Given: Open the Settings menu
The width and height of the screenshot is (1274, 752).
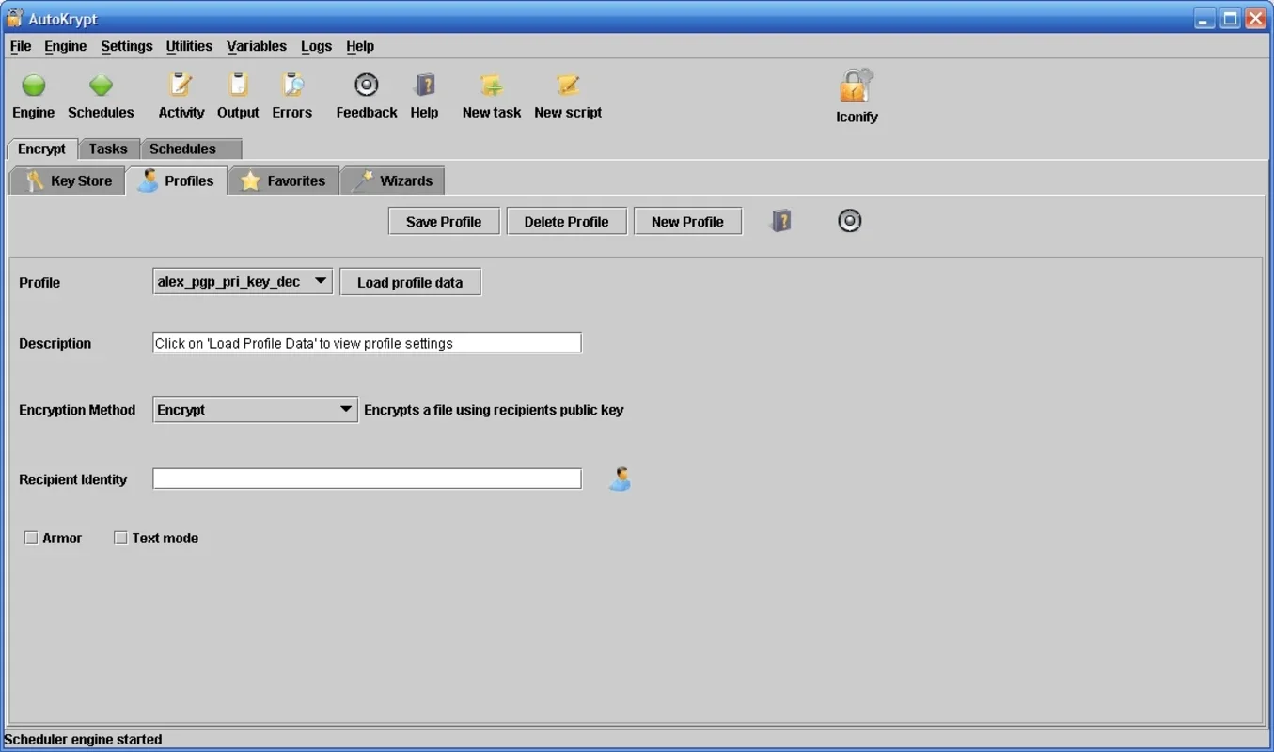Looking at the screenshot, I should tap(127, 46).
